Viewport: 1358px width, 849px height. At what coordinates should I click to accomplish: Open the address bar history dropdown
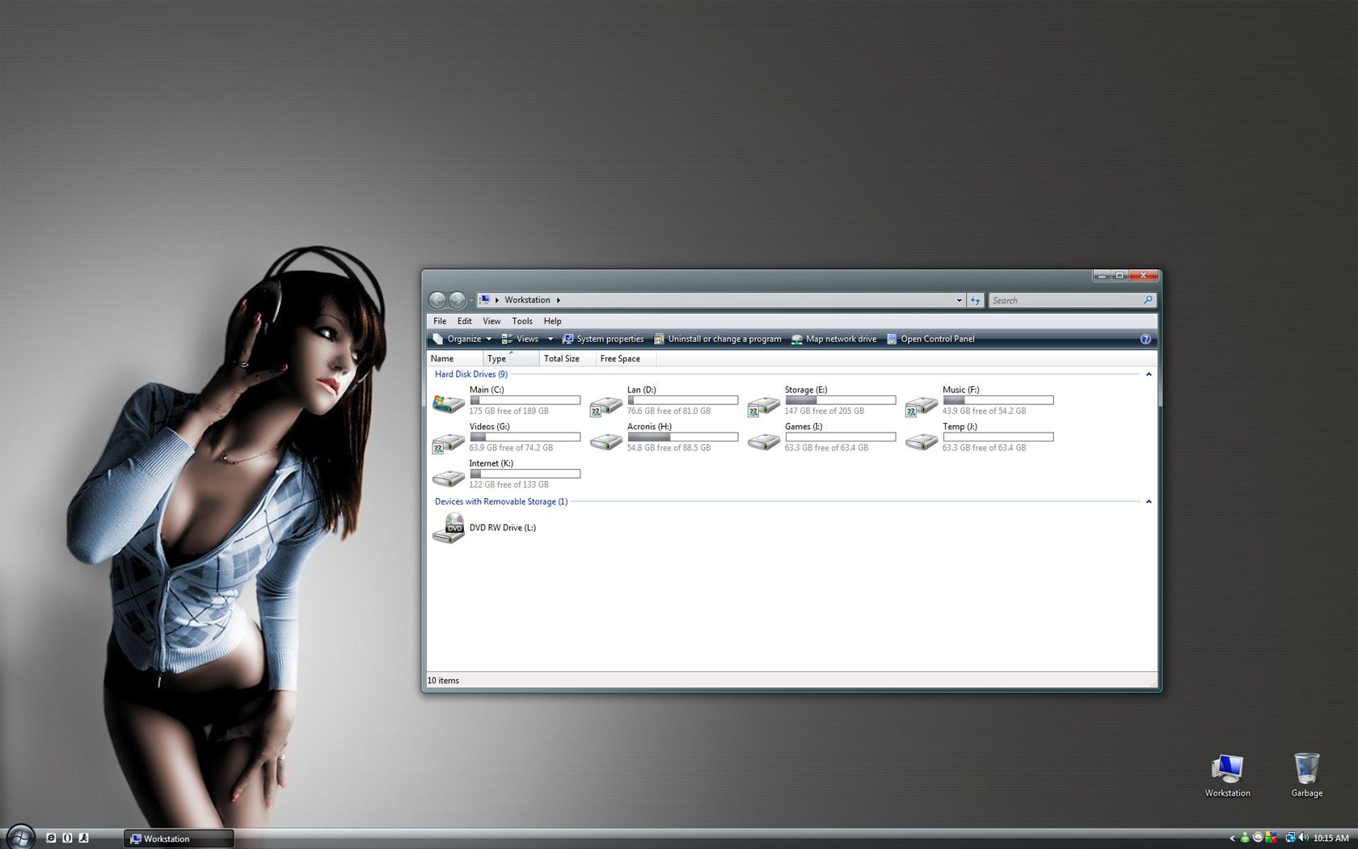click(959, 300)
